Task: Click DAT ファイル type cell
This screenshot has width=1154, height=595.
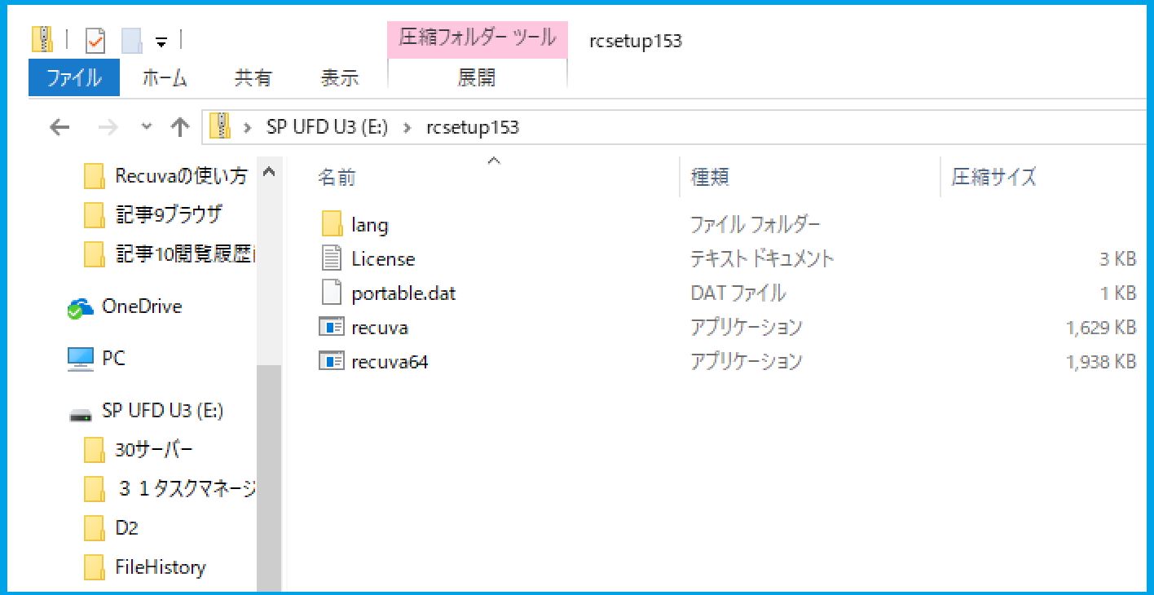Action: 738,293
